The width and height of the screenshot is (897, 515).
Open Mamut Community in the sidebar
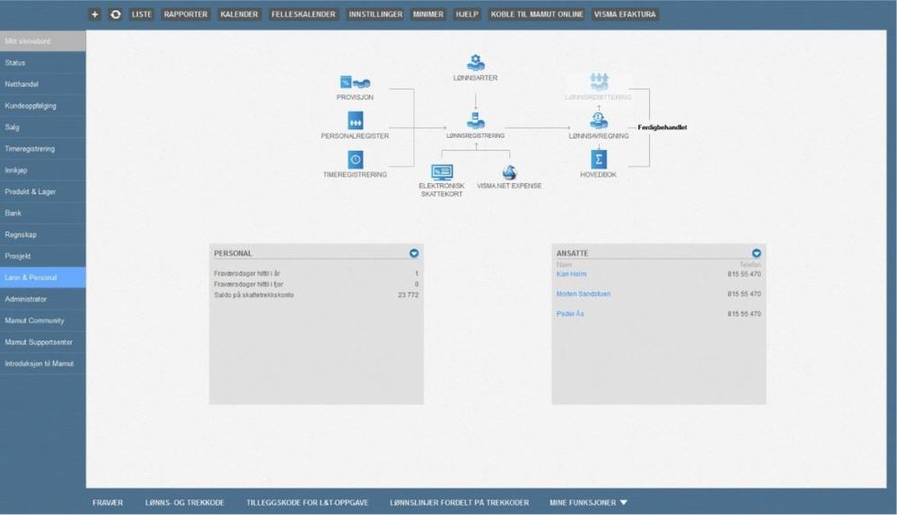tap(43, 320)
